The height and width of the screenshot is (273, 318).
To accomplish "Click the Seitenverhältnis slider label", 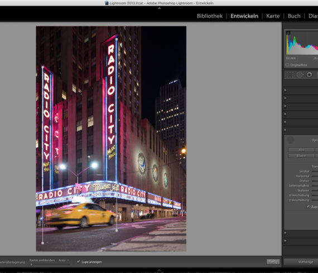I will [x=299, y=186].
